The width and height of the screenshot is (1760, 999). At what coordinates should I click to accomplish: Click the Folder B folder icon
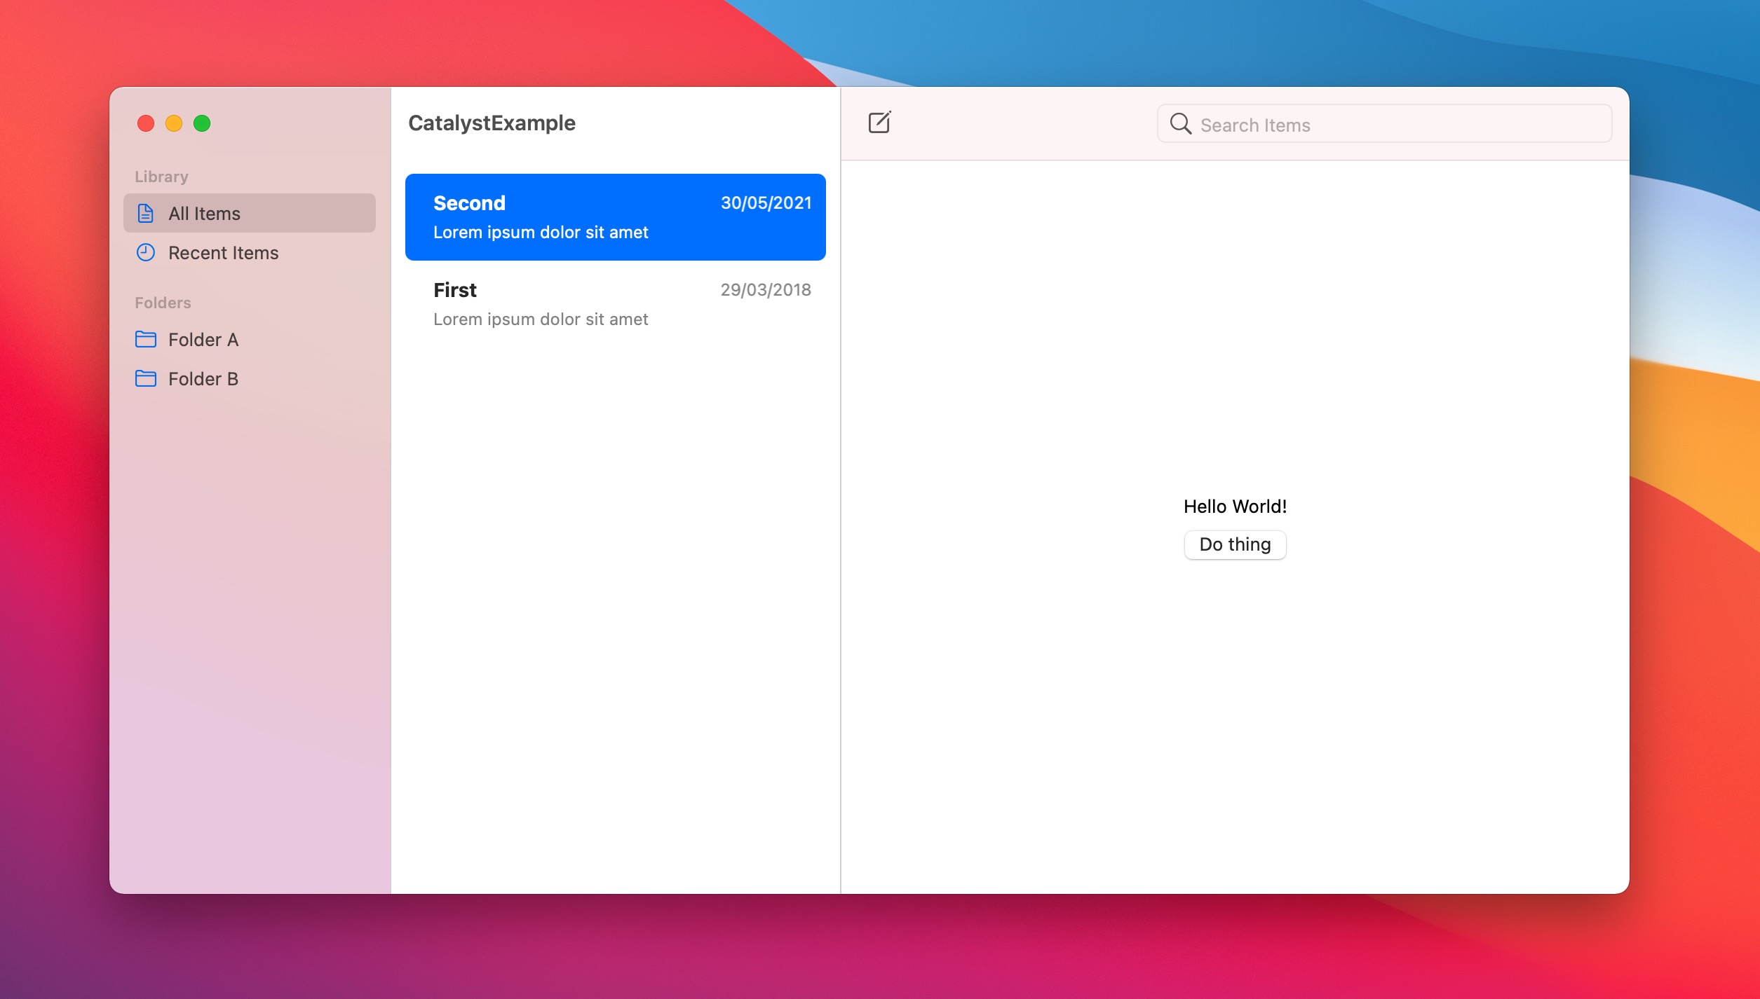(x=146, y=379)
